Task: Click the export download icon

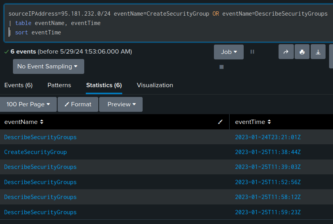Action: pyautogui.click(x=318, y=52)
